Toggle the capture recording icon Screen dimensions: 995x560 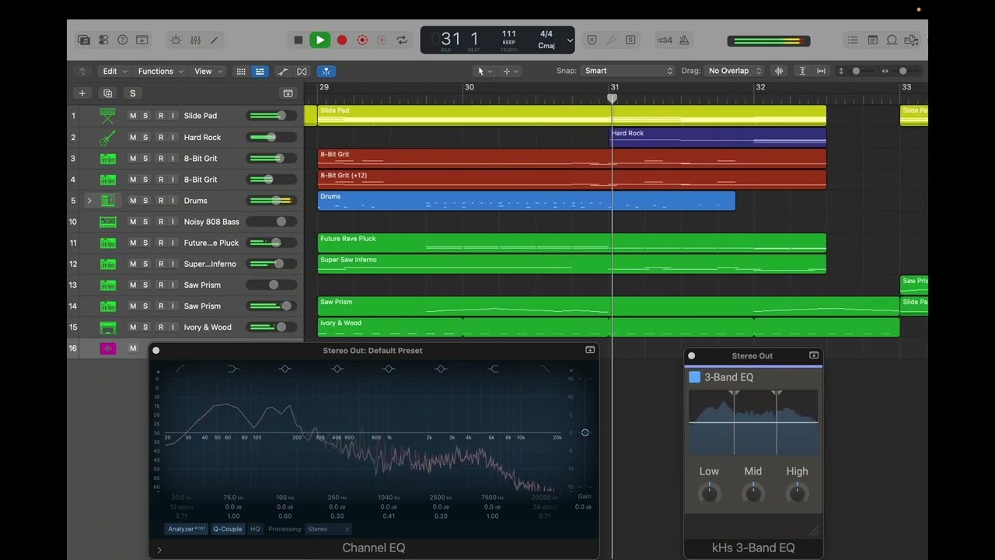click(x=361, y=40)
